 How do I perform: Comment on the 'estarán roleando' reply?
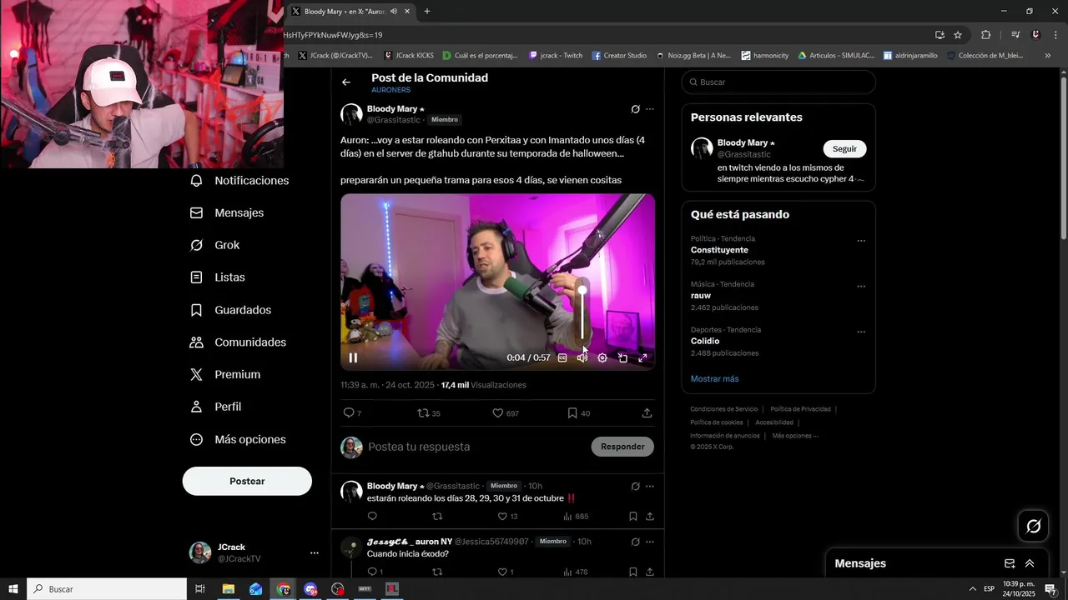[372, 517]
